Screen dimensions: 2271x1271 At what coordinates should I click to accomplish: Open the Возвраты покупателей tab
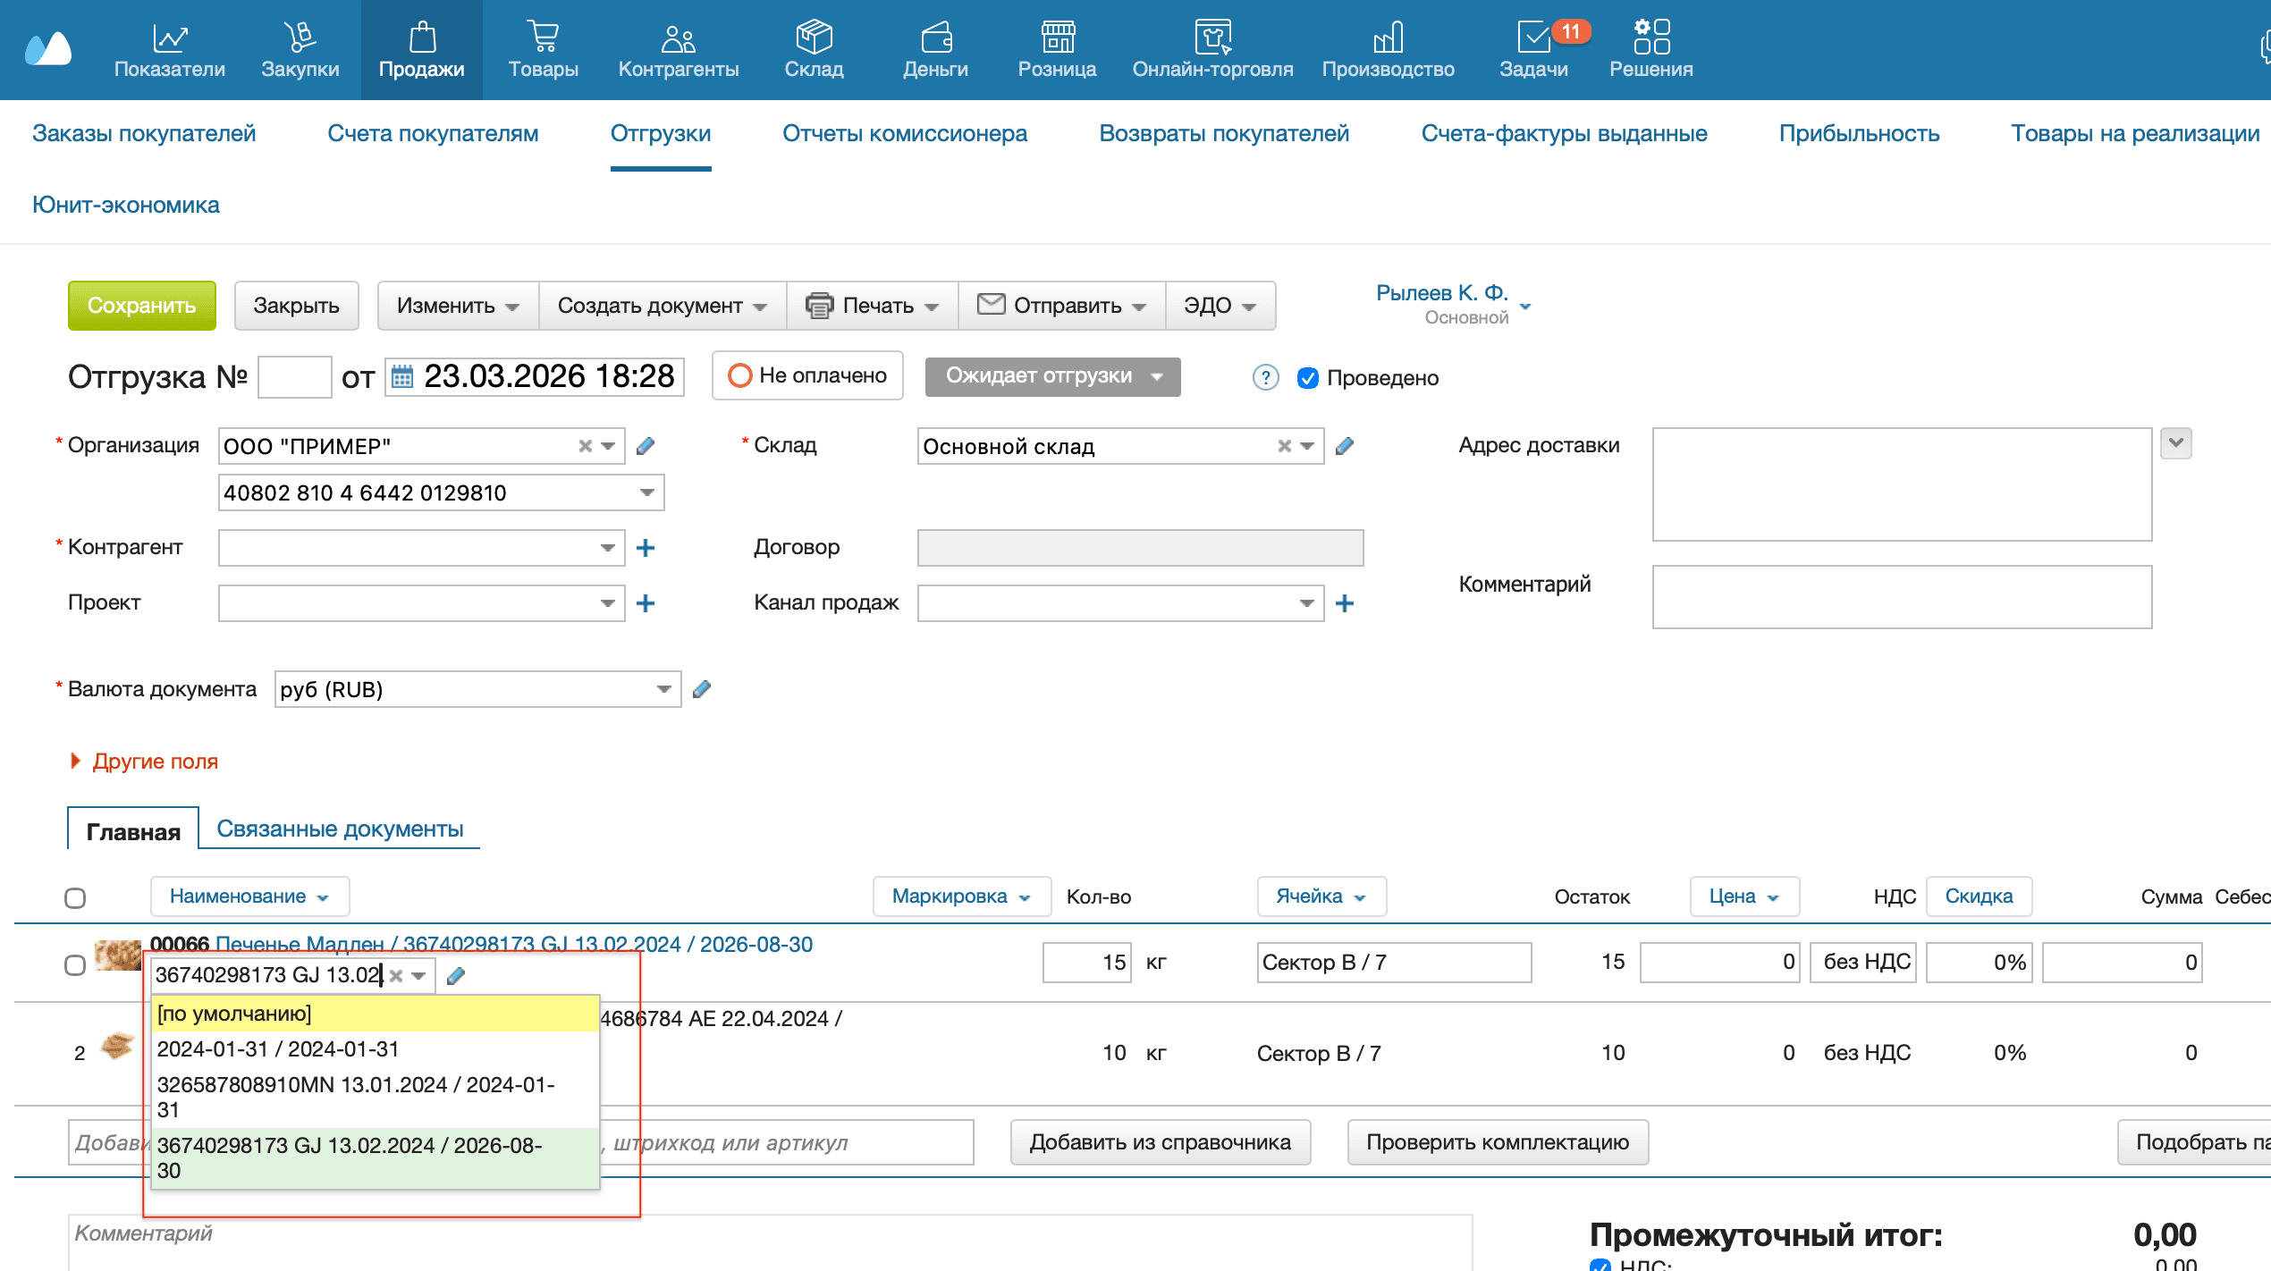click(x=1223, y=133)
